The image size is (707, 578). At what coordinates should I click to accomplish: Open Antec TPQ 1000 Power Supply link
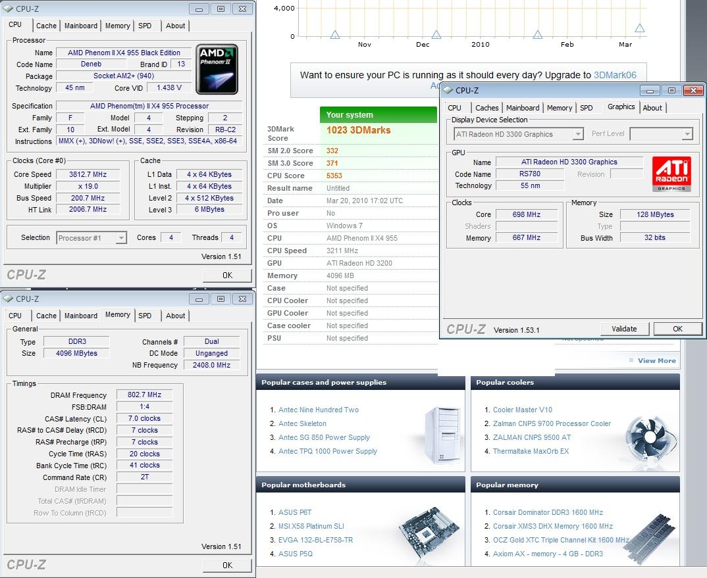327,451
